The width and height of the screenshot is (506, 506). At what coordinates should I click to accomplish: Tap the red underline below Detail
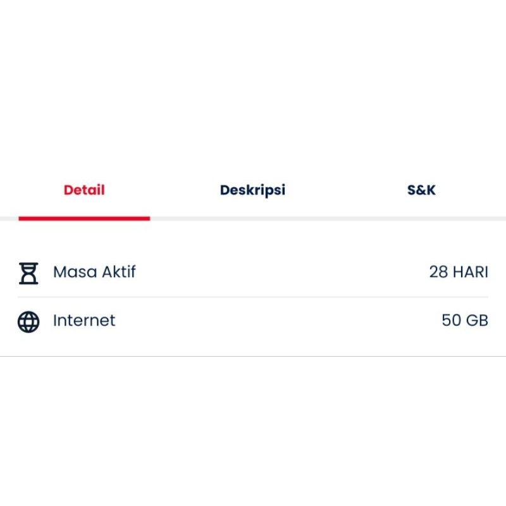coord(85,218)
